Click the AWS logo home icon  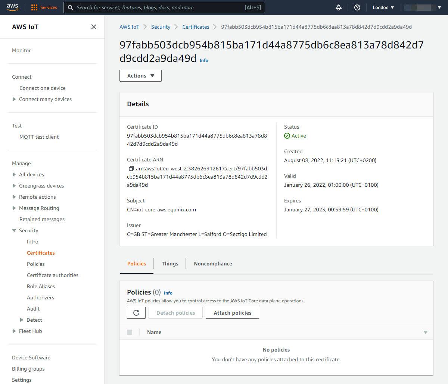coord(12,7)
